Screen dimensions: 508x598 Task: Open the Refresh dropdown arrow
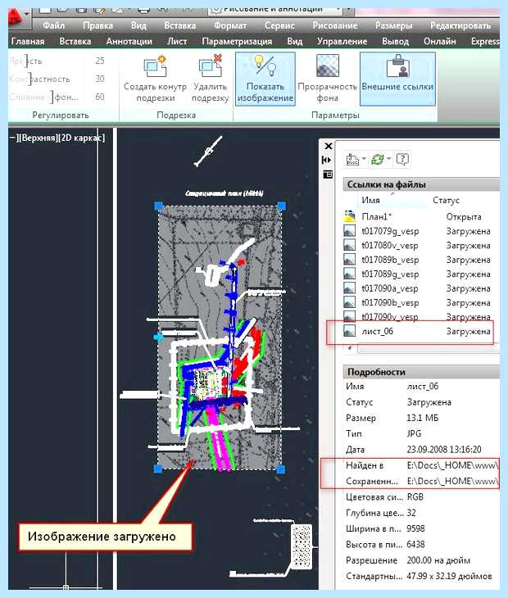click(x=388, y=159)
